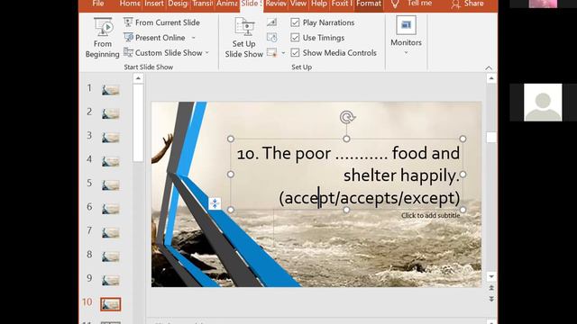Open Set Up Slide Show dialog
Viewport: 577px width, 324px height.
click(x=244, y=38)
